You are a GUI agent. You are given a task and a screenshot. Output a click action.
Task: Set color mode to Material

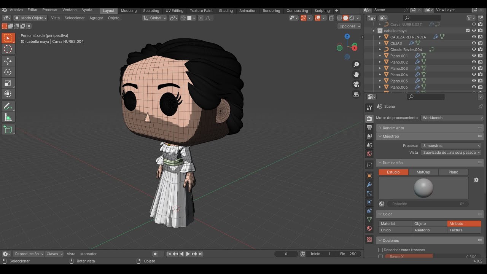point(395,224)
